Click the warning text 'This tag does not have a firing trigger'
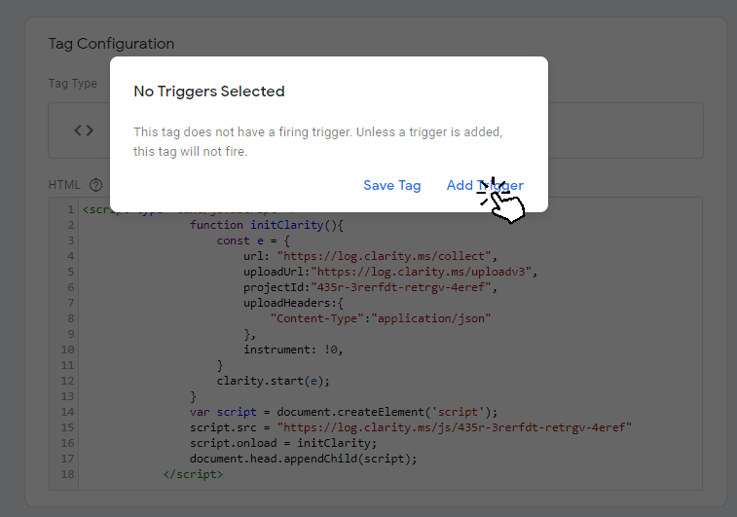This screenshot has width=737, height=517. click(242, 132)
